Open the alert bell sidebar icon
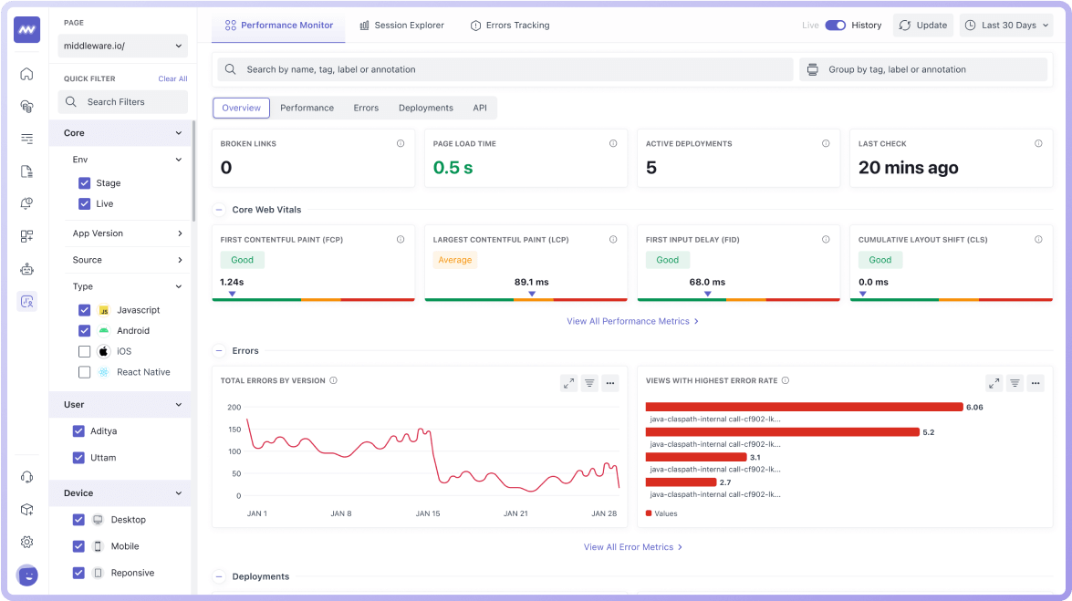 click(26, 203)
